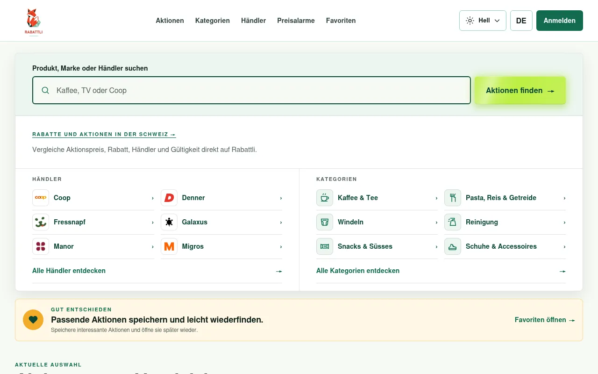Click the sun icon in theme selector
This screenshot has width=598, height=374.
point(470,21)
